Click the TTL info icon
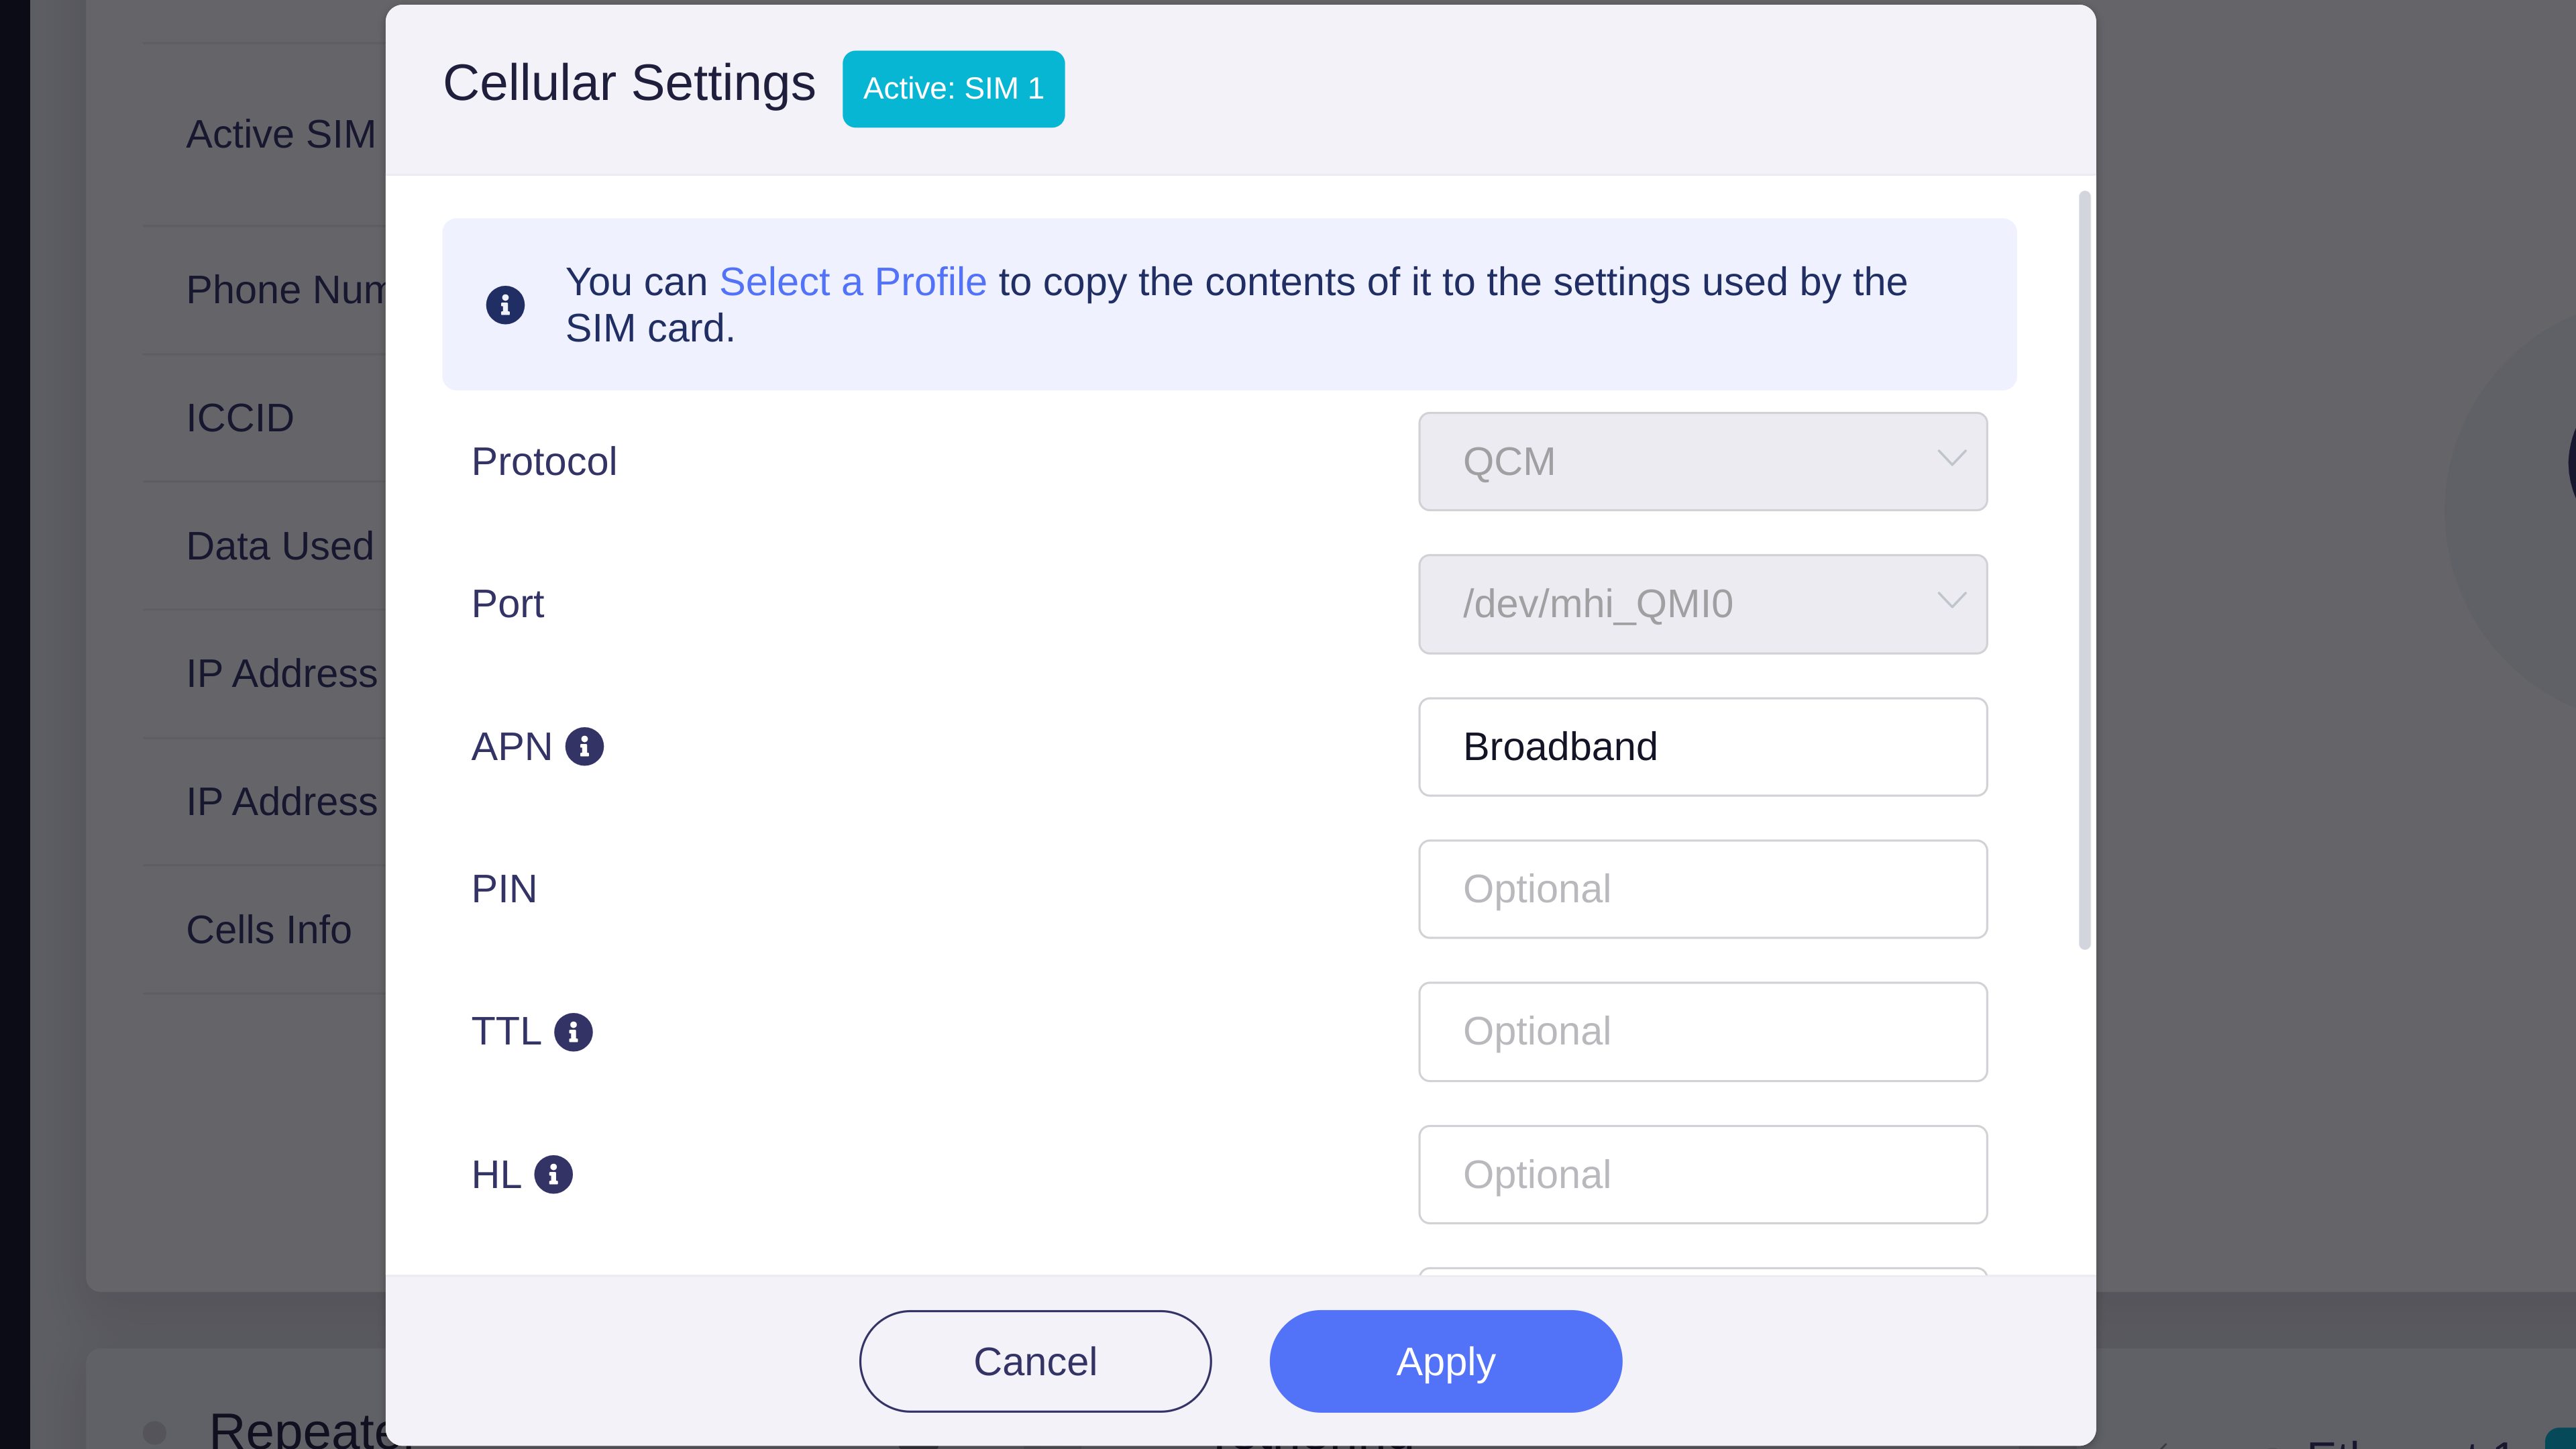Screen dimensions: 2576x1449 573,1031
